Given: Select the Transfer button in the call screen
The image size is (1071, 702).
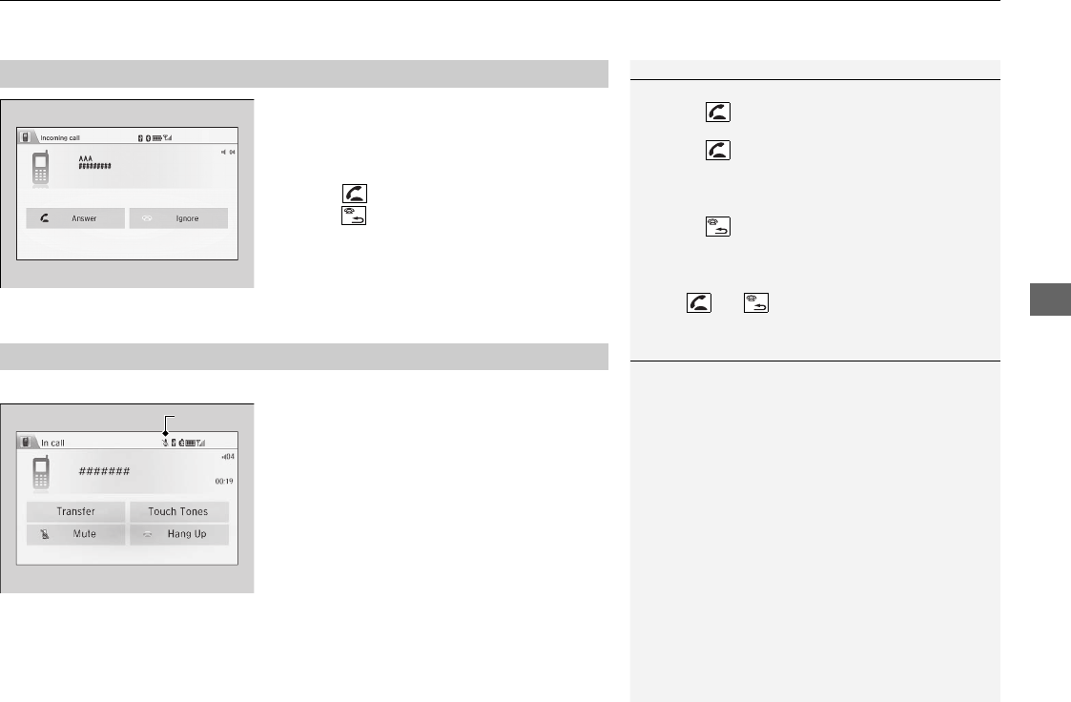Looking at the screenshot, I should click(x=75, y=511).
